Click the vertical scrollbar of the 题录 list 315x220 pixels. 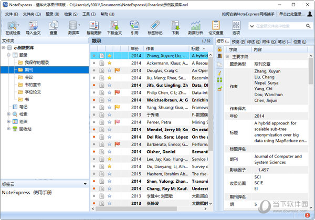[211, 104]
